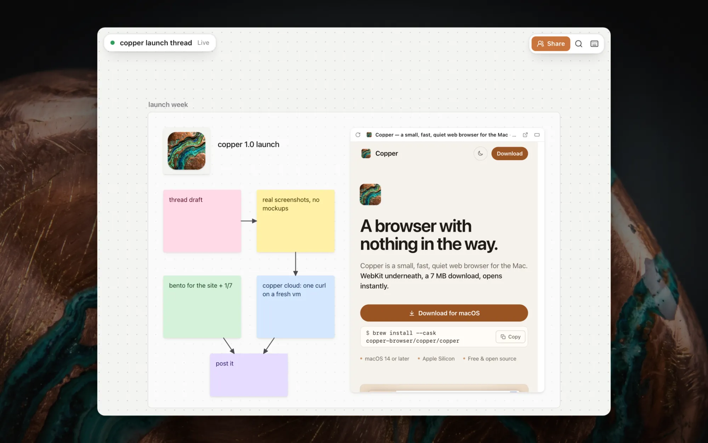Select the yellow real screenshots note
Image resolution: width=708 pixels, height=443 pixels.
point(296,221)
